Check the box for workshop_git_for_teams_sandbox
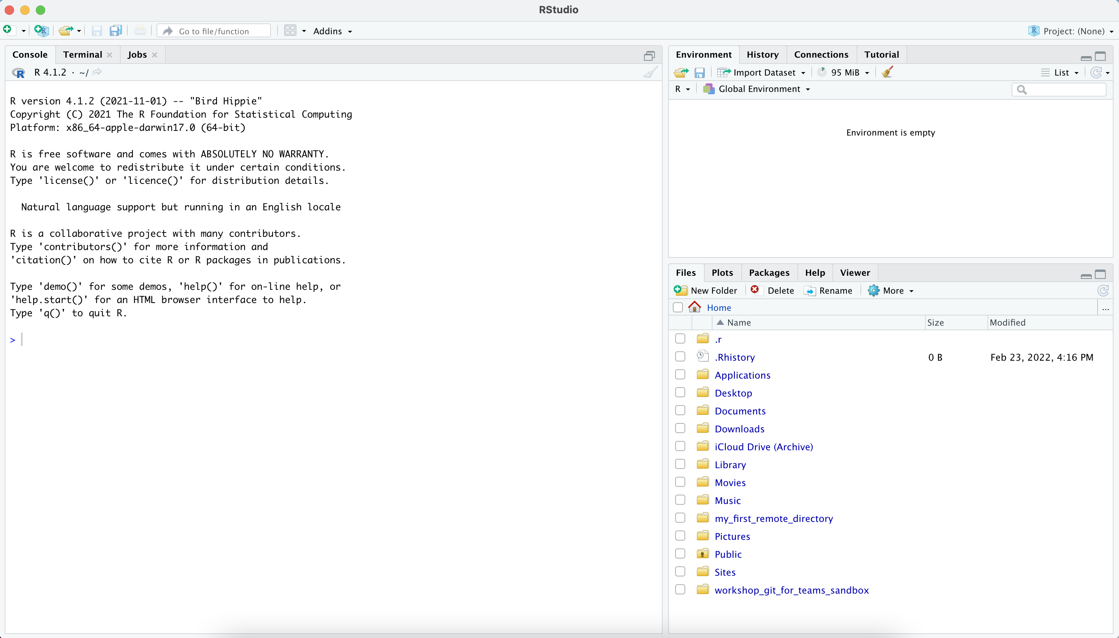The height and width of the screenshot is (638, 1119). [x=680, y=589]
